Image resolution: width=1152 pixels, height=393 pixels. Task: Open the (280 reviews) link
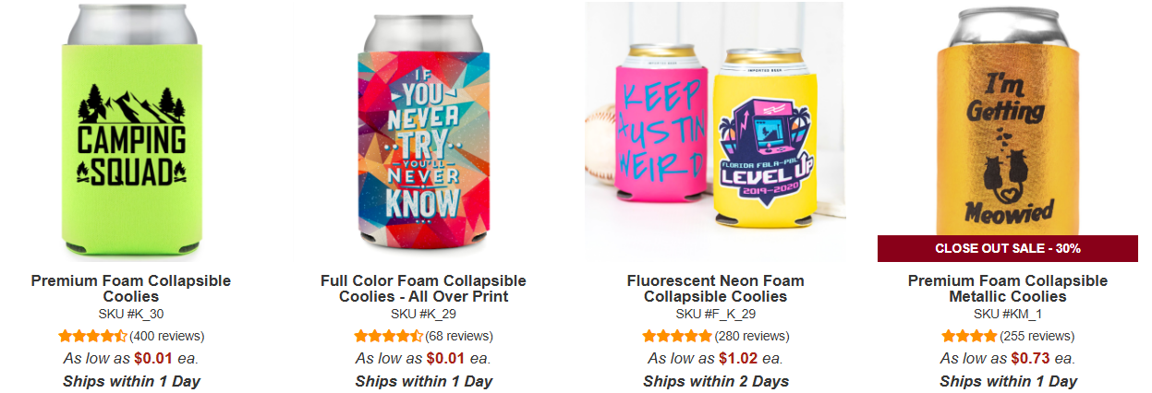tap(751, 336)
